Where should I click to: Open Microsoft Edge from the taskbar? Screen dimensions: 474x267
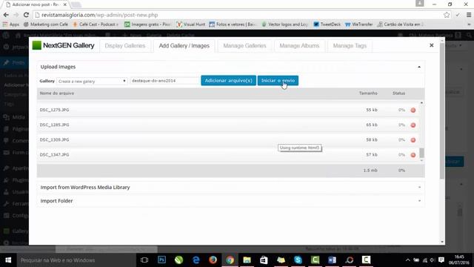196,260
